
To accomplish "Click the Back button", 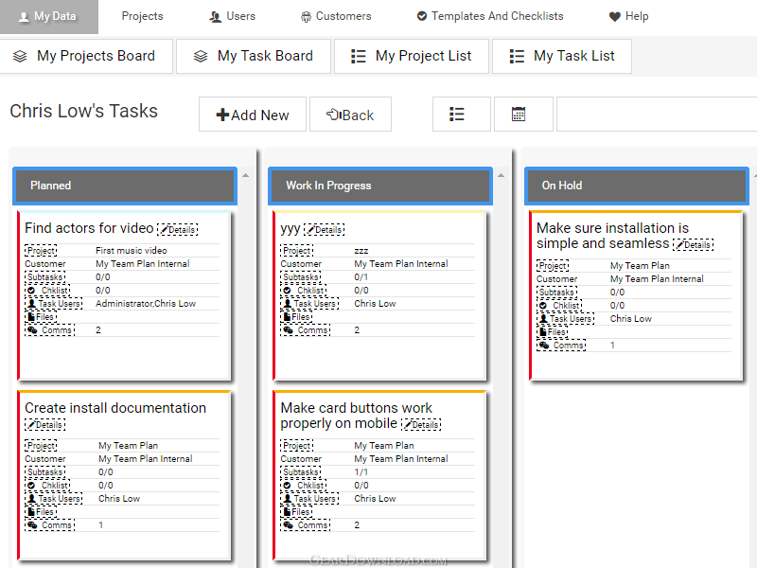I will coord(350,115).
